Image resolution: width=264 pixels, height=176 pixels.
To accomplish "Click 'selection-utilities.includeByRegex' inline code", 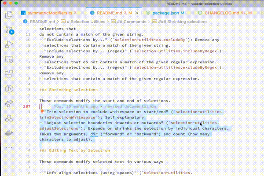I will tap(175, 51).
